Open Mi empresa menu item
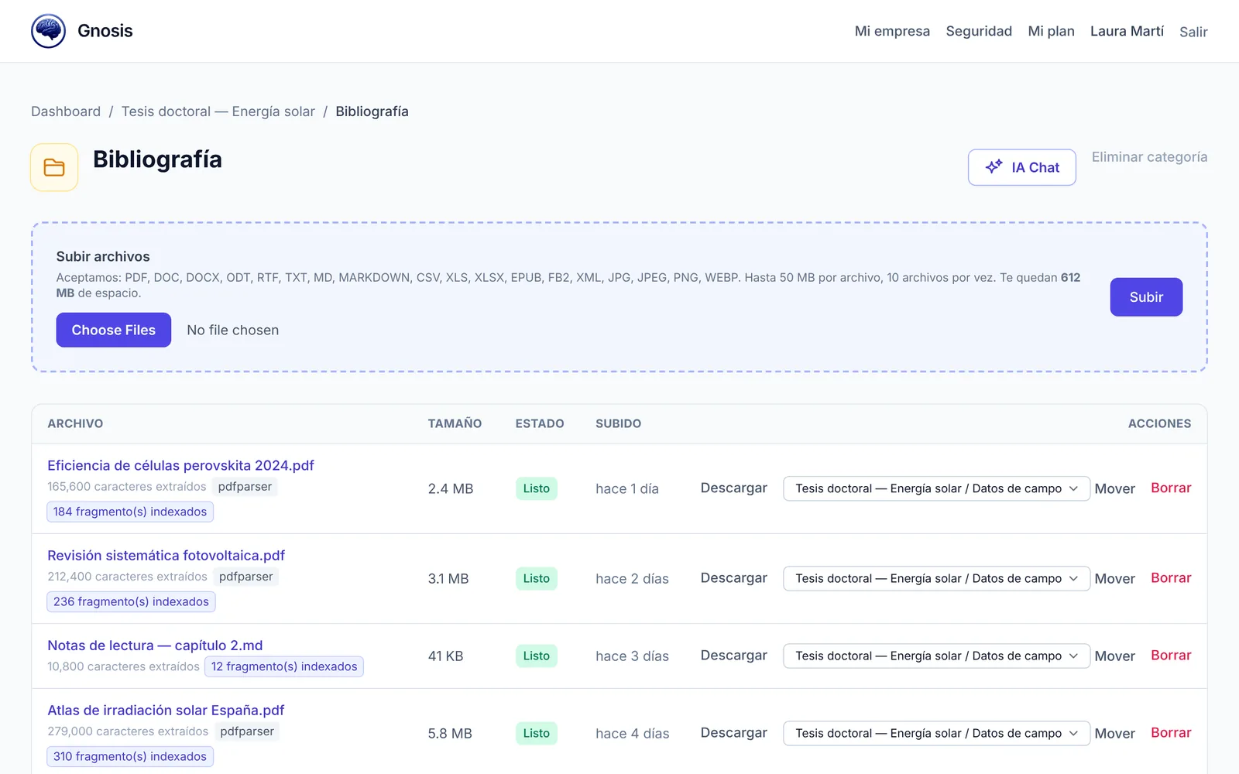 click(x=892, y=31)
